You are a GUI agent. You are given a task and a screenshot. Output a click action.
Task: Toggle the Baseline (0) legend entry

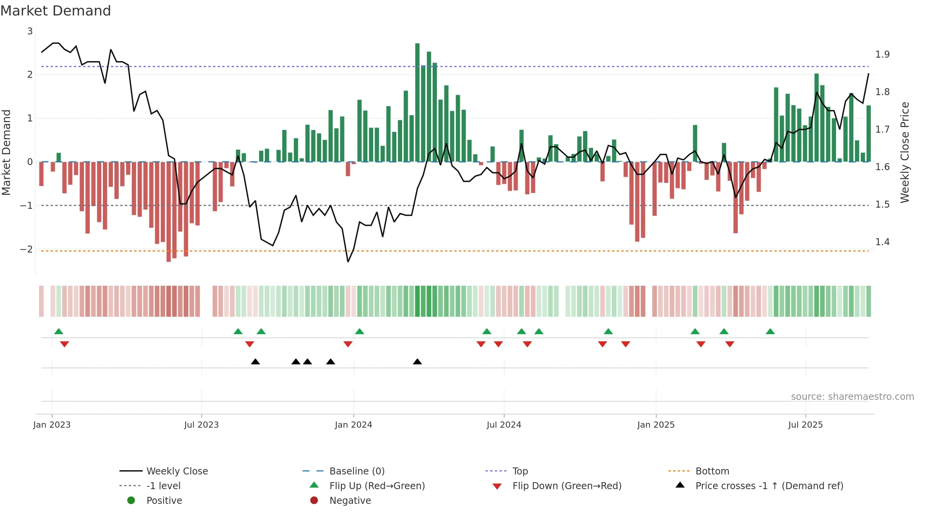(343, 471)
